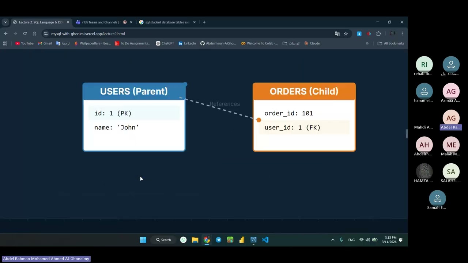Open the tab search dropdown arrow

5,22
